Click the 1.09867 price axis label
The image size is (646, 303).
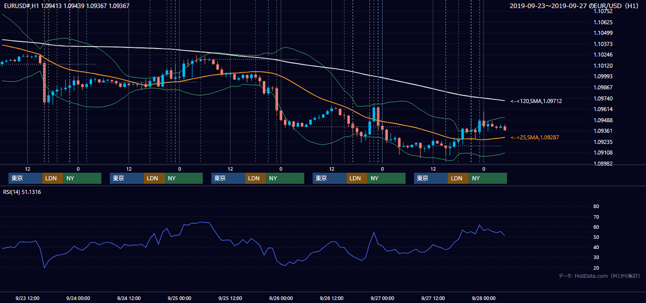[603, 87]
